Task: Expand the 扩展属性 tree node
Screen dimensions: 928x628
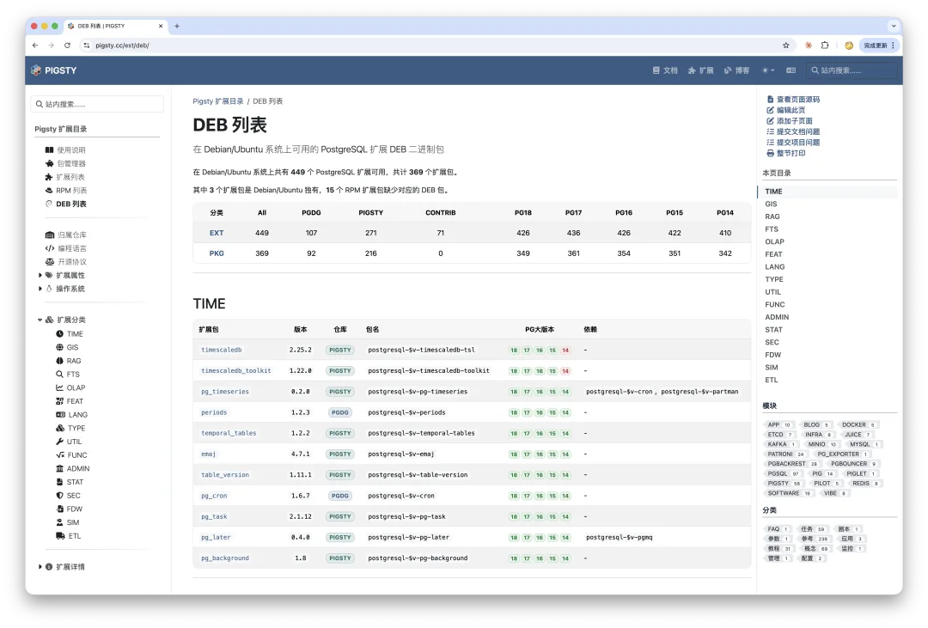Action: pyautogui.click(x=40, y=275)
